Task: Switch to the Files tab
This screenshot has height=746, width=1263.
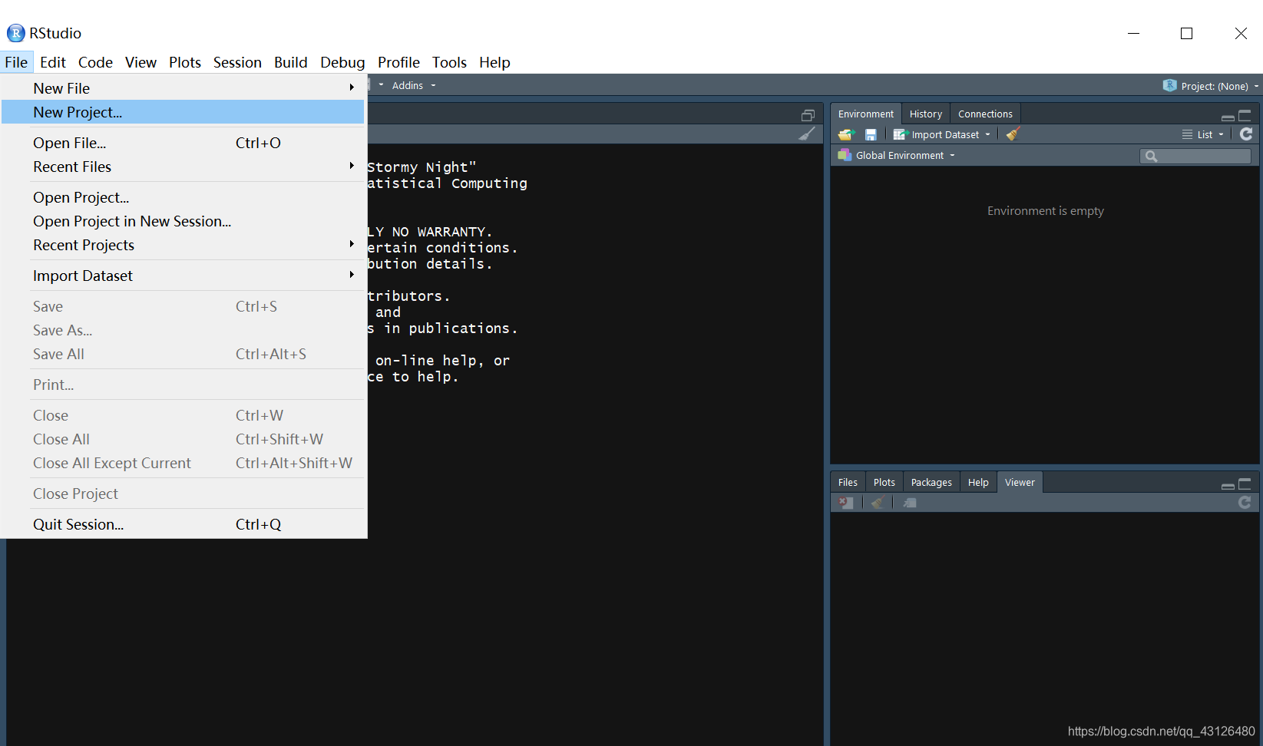Action: (x=848, y=482)
